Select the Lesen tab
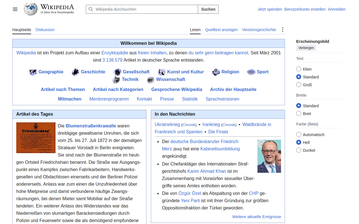The height and width of the screenshot is (224, 359). [195, 30]
